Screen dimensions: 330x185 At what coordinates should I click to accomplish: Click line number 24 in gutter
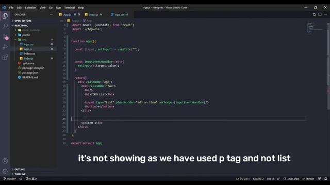click(x=64, y=119)
